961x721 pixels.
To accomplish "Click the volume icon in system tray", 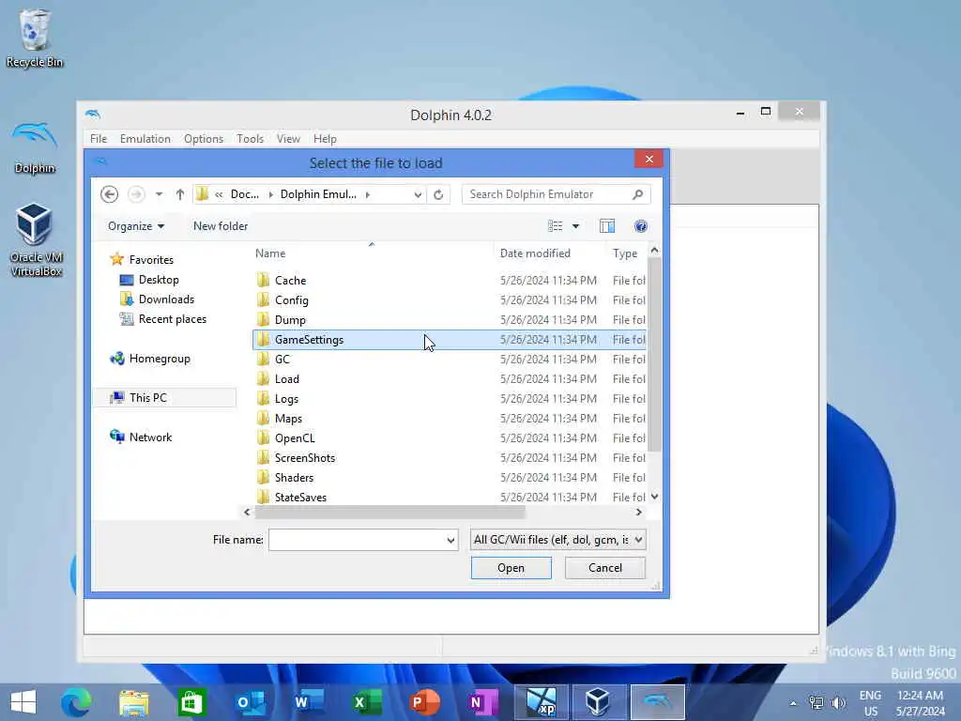I will point(838,702).
